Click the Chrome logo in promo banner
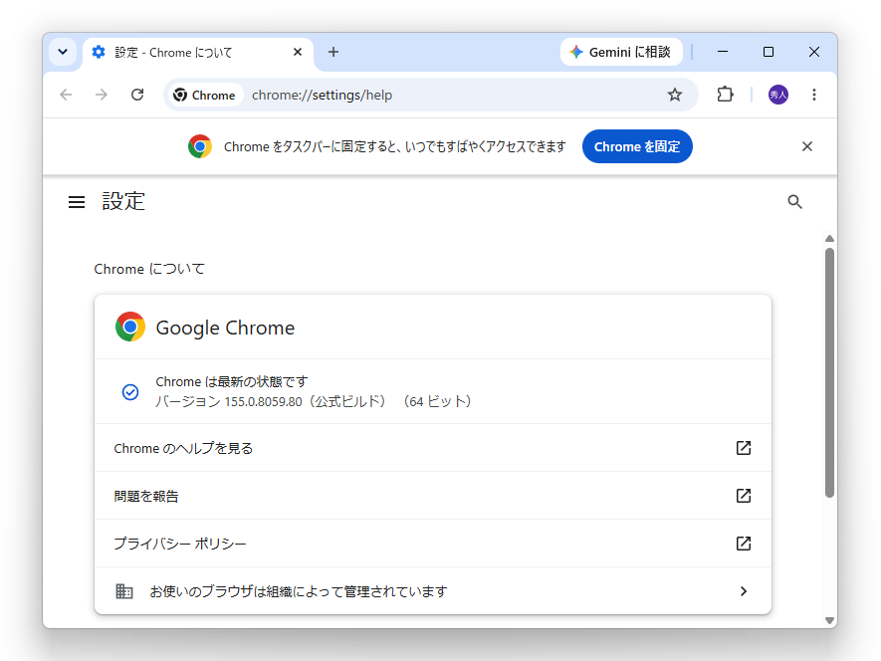 point(200,146)
